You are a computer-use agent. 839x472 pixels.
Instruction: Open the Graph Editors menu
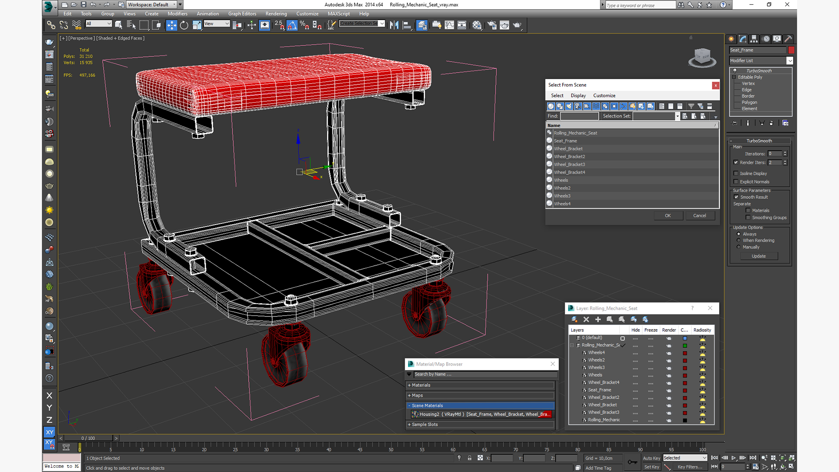[242, 14]
